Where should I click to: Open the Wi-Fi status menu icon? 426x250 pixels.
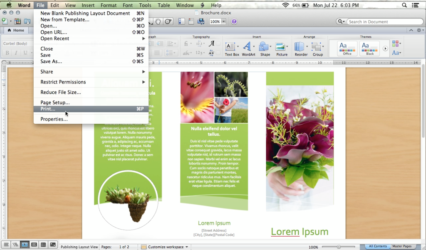click(x=285, y=5)
